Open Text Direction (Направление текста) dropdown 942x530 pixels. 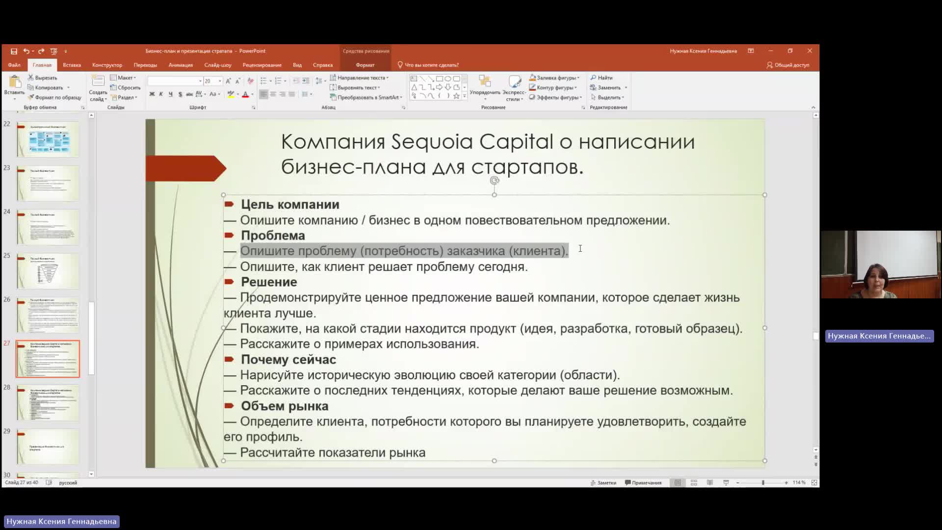click(x=359, y=78)
